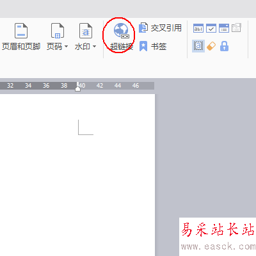Click ruler mark 44
256x256 pixels.
pos(118,86)
